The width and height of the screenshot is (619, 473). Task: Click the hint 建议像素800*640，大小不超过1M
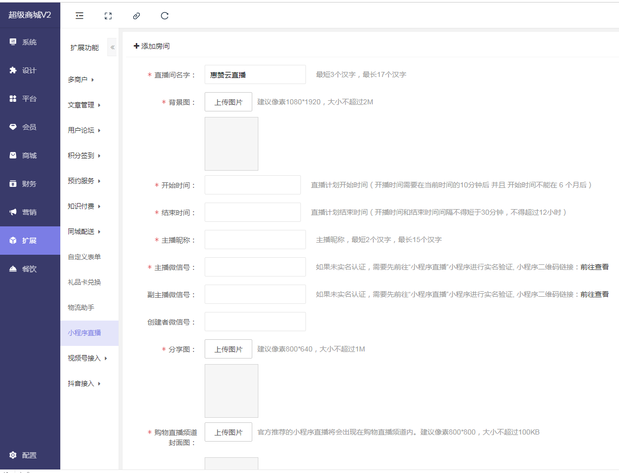point(311,349)
